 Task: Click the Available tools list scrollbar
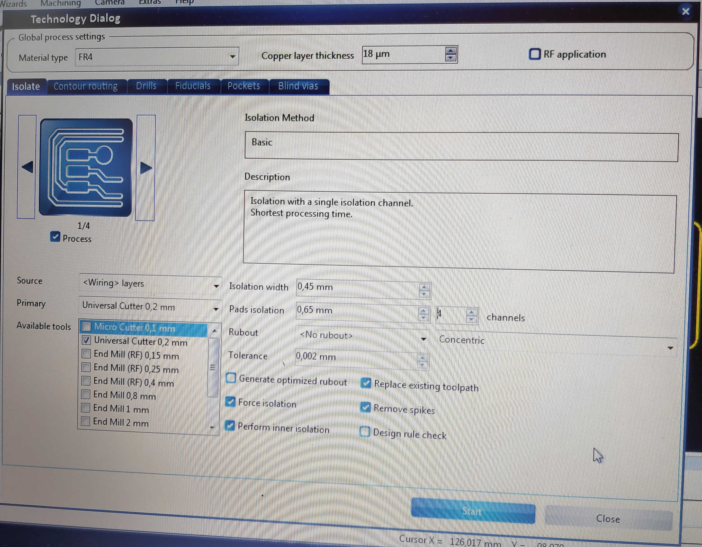(x=213, y=367)
